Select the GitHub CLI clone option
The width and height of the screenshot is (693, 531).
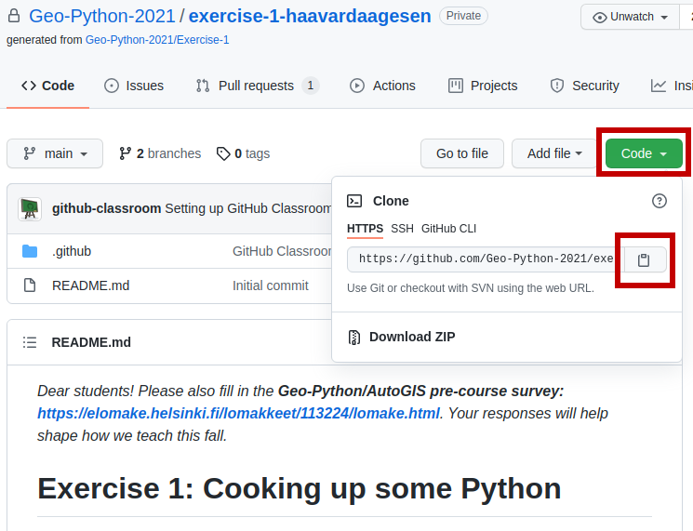pyautogui.click(x=448, y=229)
